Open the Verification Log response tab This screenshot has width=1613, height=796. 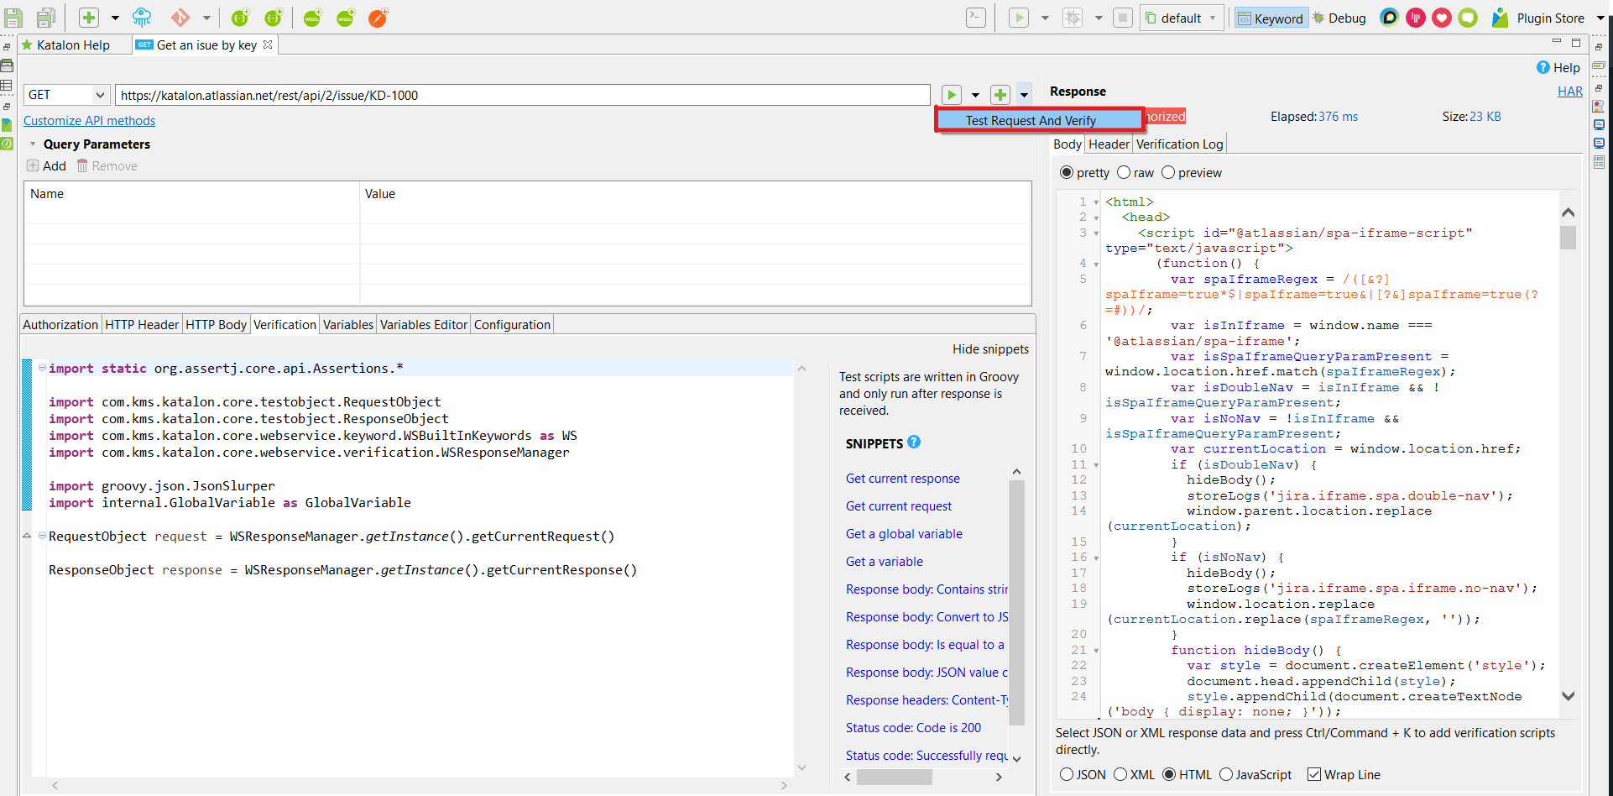(x=1179, y=144)
